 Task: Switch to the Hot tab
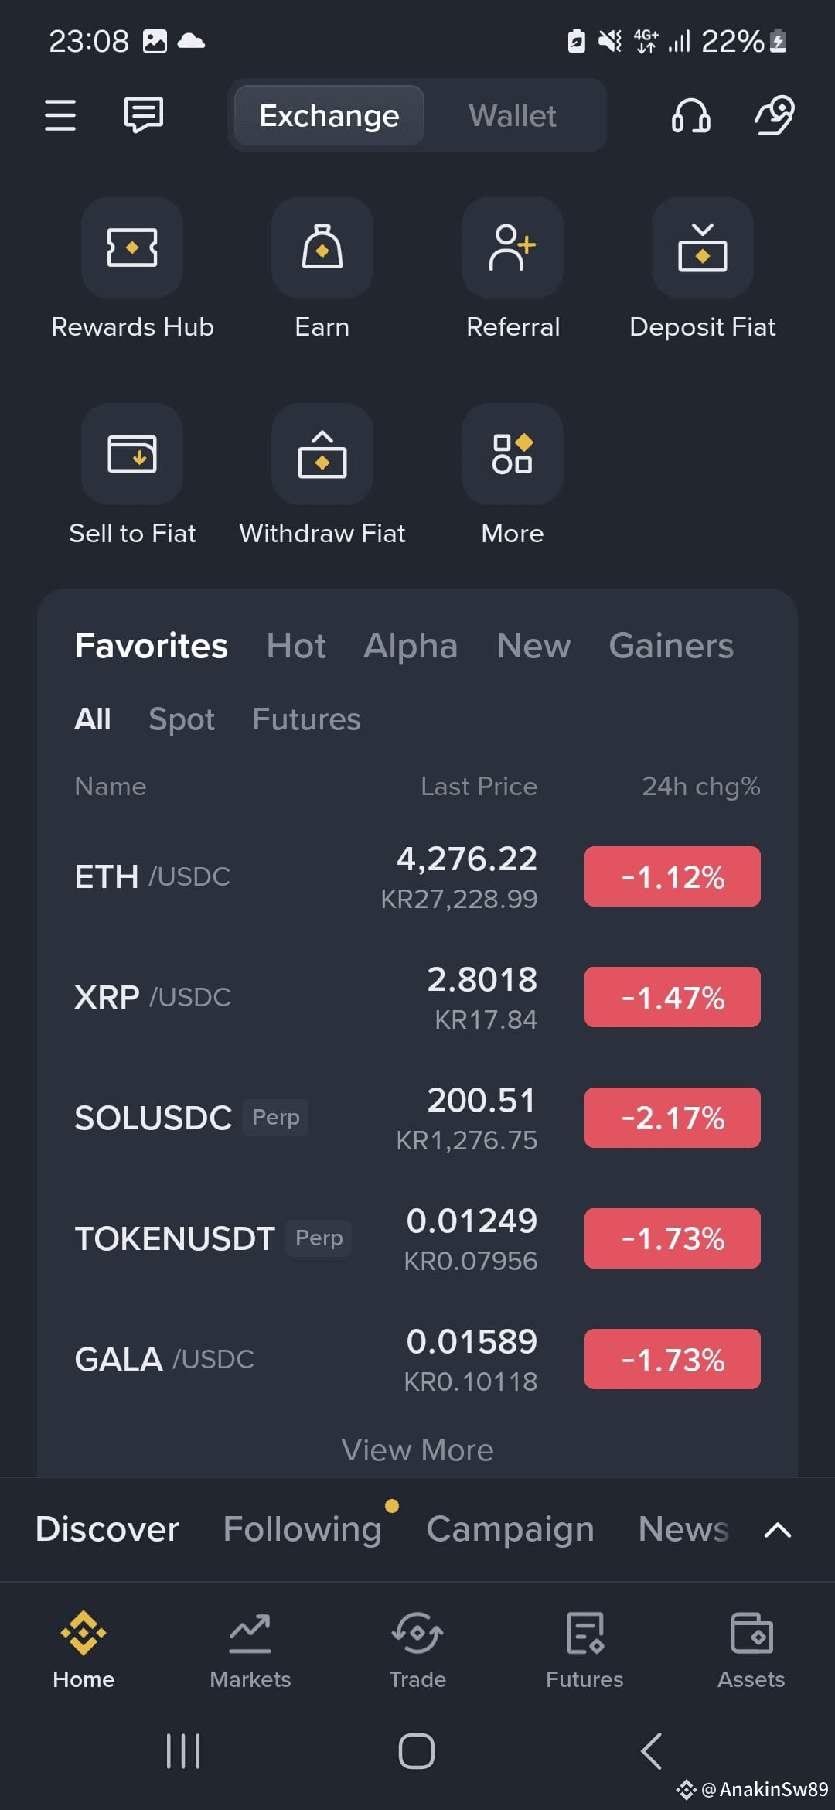(296, 646)
